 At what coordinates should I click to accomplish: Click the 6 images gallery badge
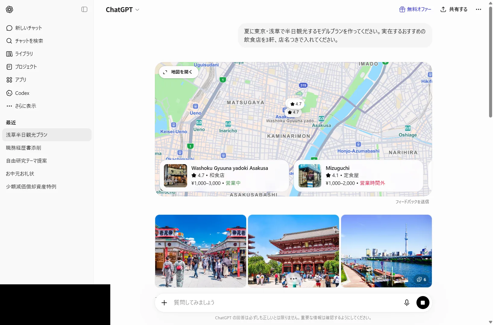pos(421,280)
